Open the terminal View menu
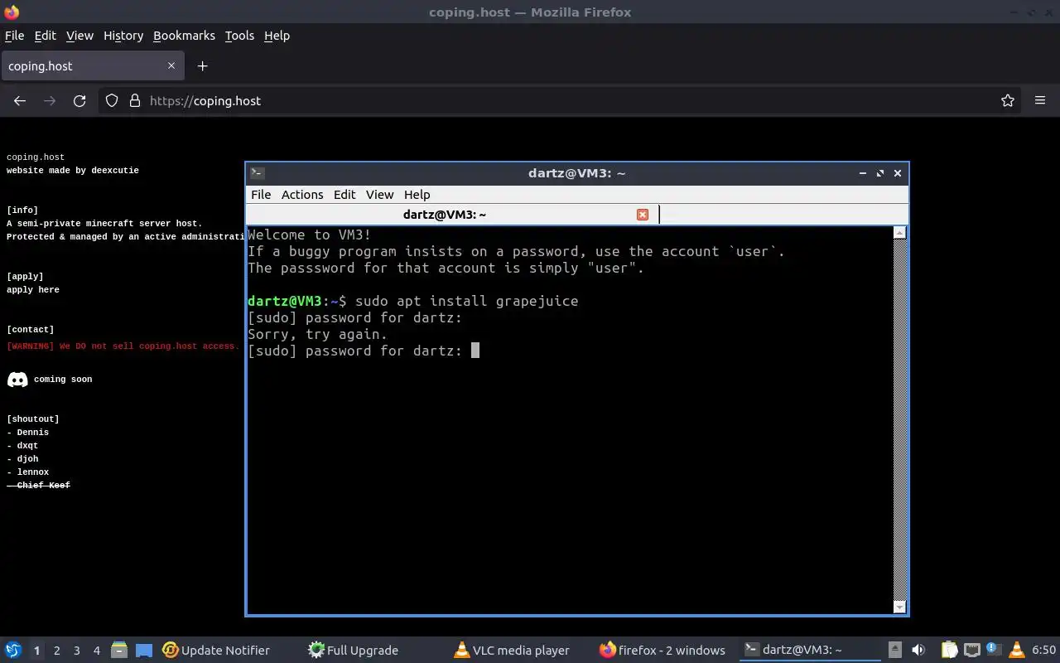Viewport: 1060px width, 663px height. click(x=379, y=194)
